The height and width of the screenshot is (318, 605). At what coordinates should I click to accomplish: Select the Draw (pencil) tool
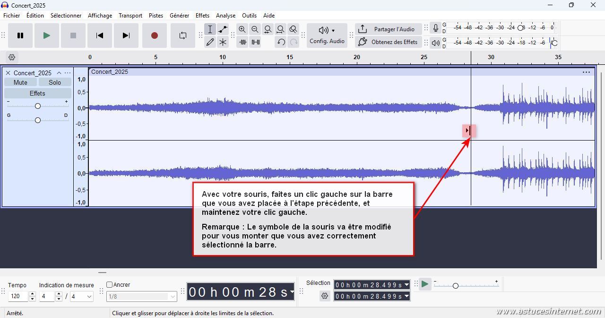pyautogui.click(x=210, y=42)
